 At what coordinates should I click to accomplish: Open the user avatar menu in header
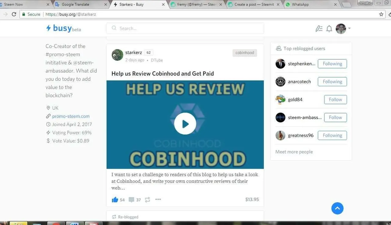(x=343, y=28)
